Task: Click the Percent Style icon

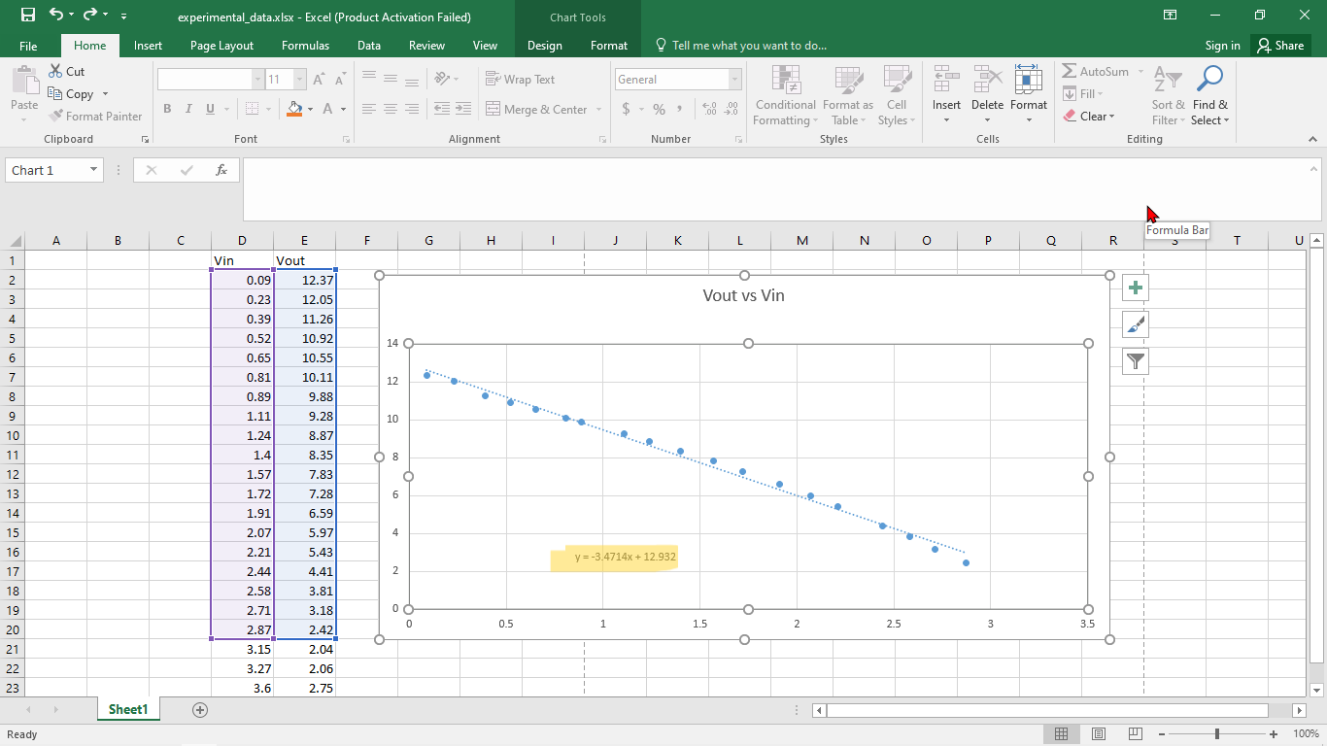Action: tap(659, 110)
